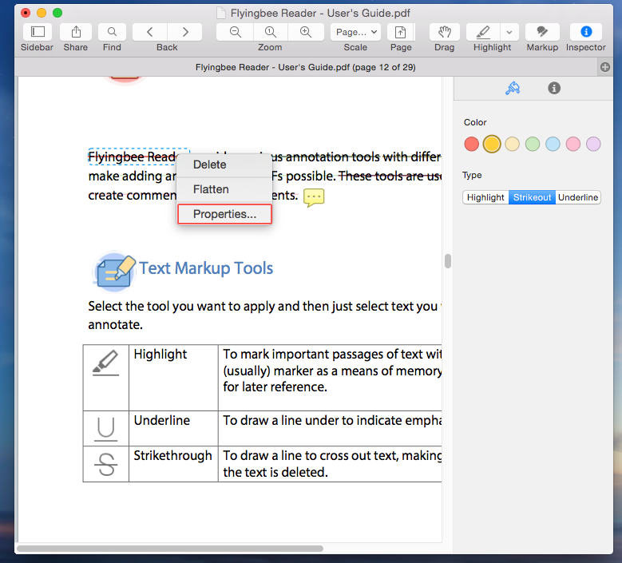Choose Delete in context menu
Screen dimensions: 622x563
224,165
